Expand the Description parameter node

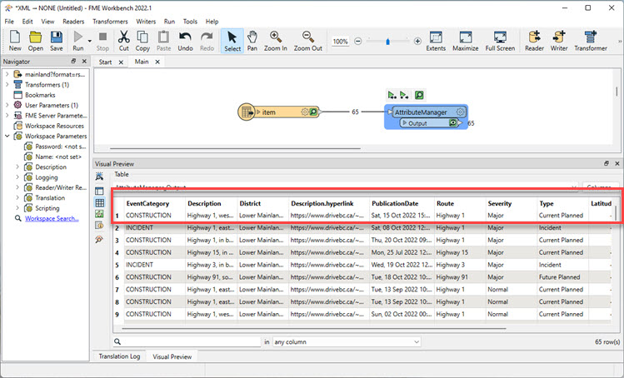coord(17,167)
